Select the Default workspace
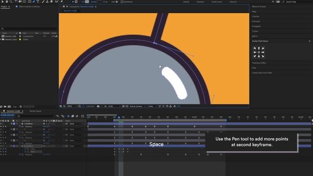This screenshot has width=313, height=176. click(x=186, y=2)
